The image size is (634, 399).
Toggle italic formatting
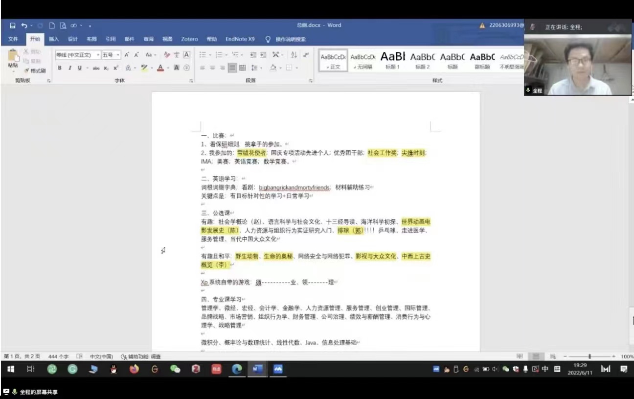70,68
